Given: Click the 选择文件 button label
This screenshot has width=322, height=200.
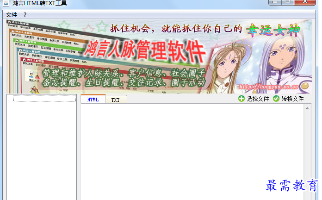Looking at the screenshot, I should pyautogui.click(x=258, y=99).
